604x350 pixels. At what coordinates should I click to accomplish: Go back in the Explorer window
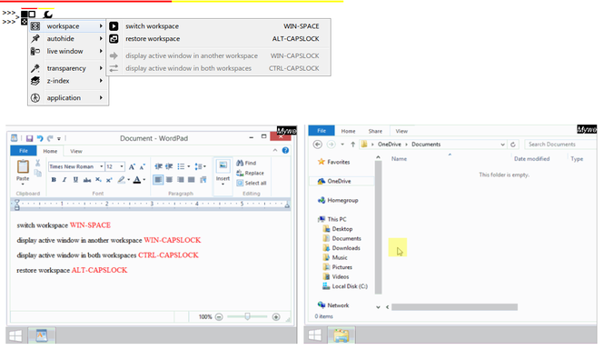(317, 145)
